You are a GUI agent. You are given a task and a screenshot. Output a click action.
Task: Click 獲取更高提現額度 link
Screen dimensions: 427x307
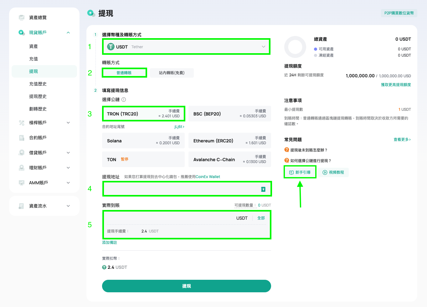396,85
